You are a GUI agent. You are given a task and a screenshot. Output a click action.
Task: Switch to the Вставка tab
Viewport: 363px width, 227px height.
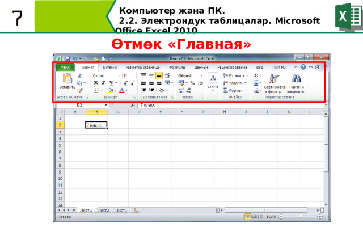click(109, 67)
